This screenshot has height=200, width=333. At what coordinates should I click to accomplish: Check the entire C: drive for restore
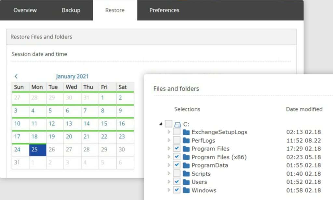[x=168, y=124]
